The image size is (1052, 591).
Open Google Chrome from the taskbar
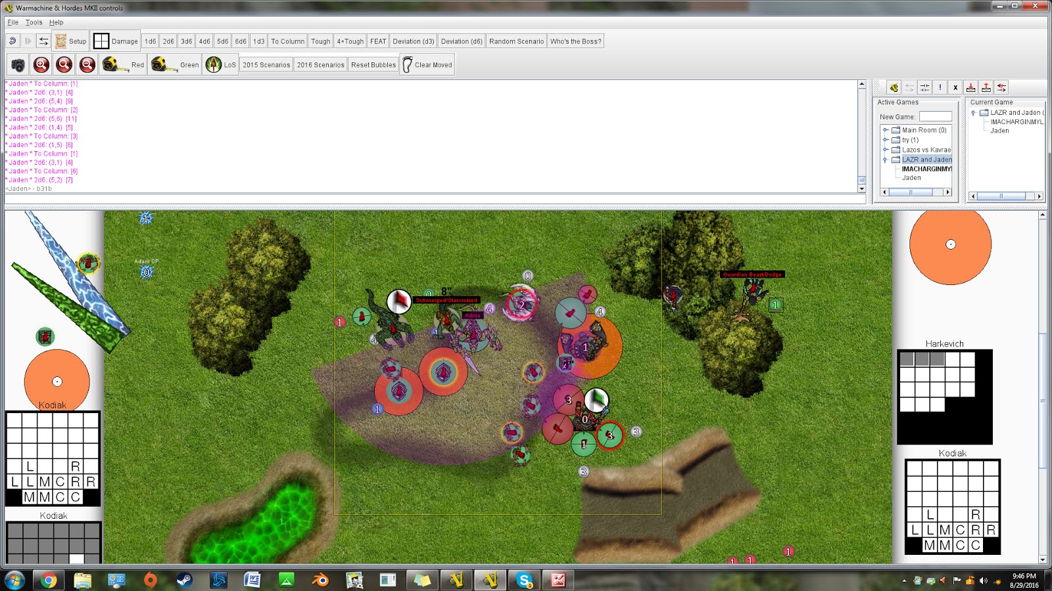[49, 580]
